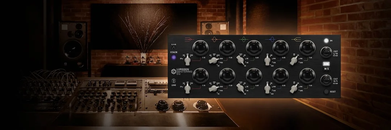Click the RESET button
The height and width of the screenshot is (130, 391).
[x=326, y=91]
